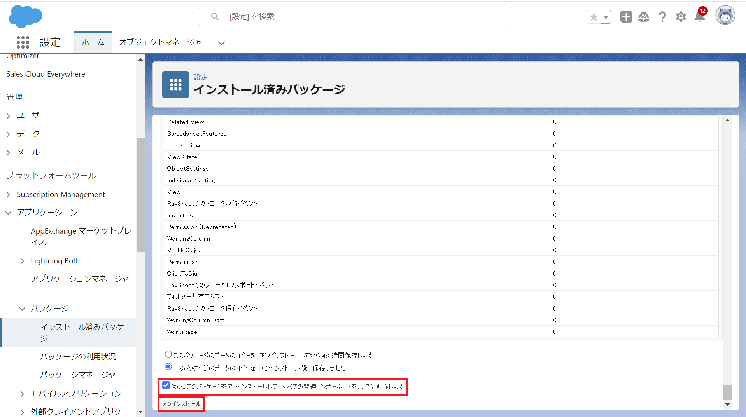Click the WorkingColumn Data row
The height and width of the screenshot is (417, 746).
pyautogui.click(x=441, y=320)
